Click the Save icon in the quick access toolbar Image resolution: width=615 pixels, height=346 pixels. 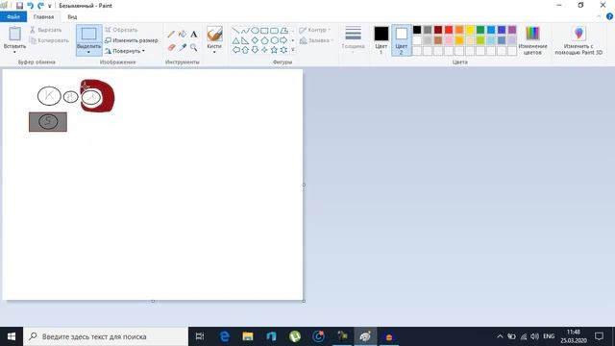coord(19,6)
